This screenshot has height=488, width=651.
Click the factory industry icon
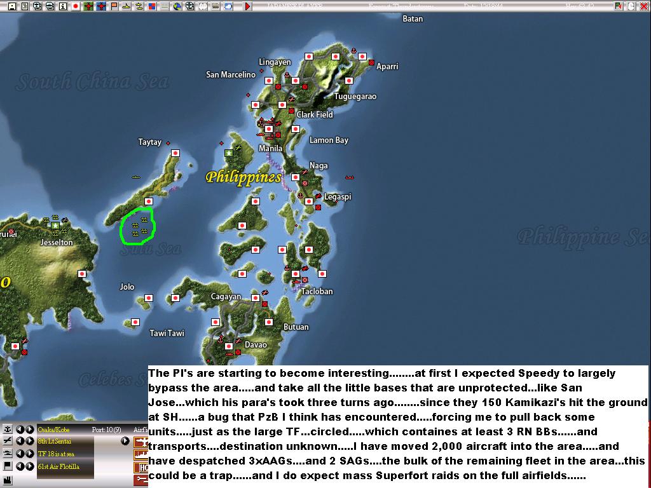click(8, 480)
